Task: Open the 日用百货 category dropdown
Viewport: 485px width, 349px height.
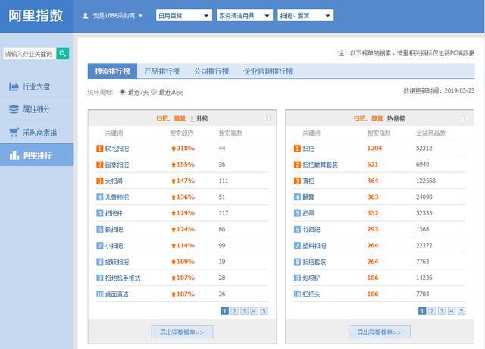Action: click(184, 15)
